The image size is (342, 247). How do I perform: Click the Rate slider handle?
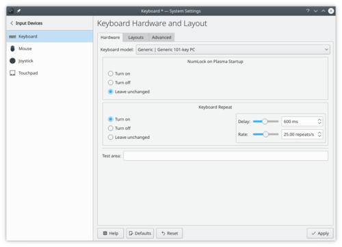coord(265,134)
